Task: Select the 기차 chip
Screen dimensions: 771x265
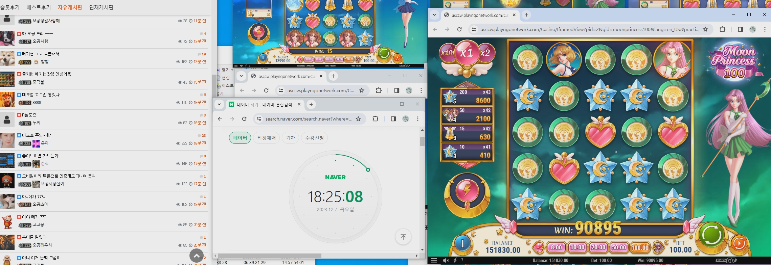Action: coord(291,138)
